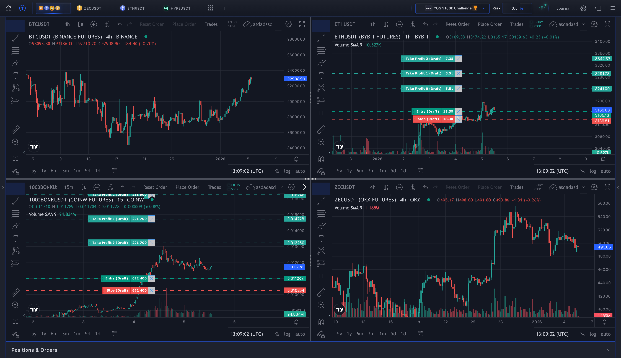Open 1h interval selector in ETHUSDT chart
Image resolution: width=621 pixels, height=358 pixels.
point(373,24)
